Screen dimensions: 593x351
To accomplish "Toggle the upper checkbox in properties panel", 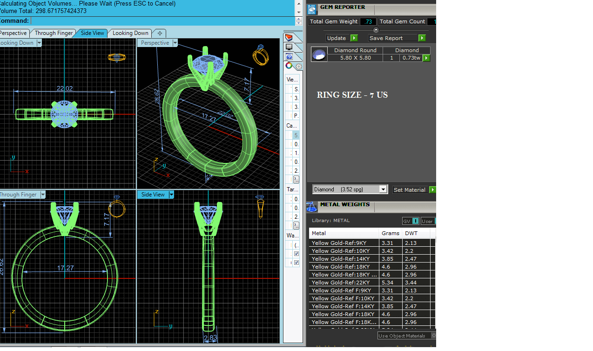I will 296,254.
